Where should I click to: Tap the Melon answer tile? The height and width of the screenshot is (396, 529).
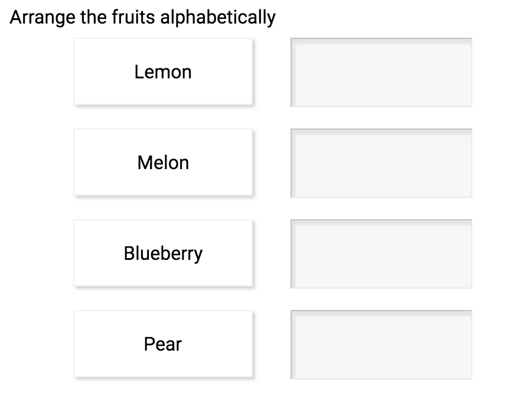click(163, 162)
